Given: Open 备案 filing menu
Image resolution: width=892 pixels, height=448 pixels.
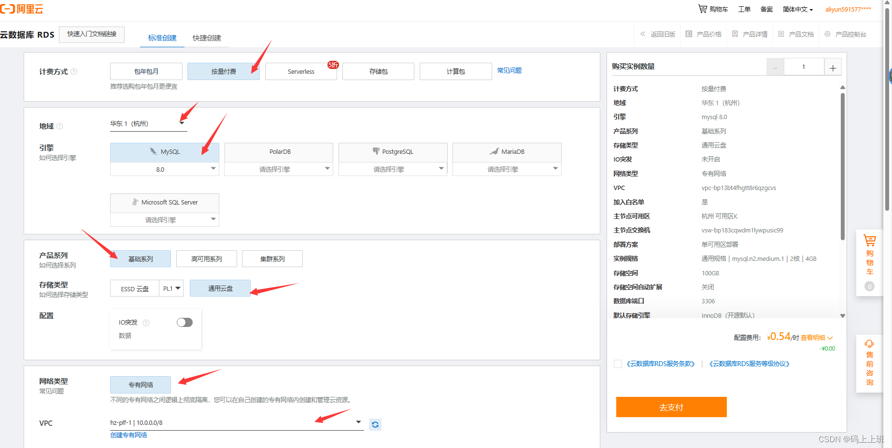Looking at the screenshot, I should coord(766,9).
